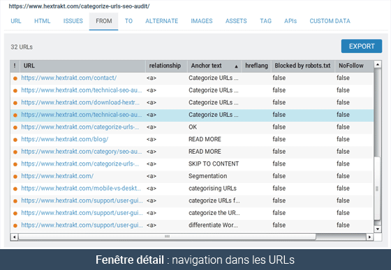Open the https://www.hextrakt.com/ homepage link
Image resolution: width=391 pixels, height=270 pixels.
[57, 176]
